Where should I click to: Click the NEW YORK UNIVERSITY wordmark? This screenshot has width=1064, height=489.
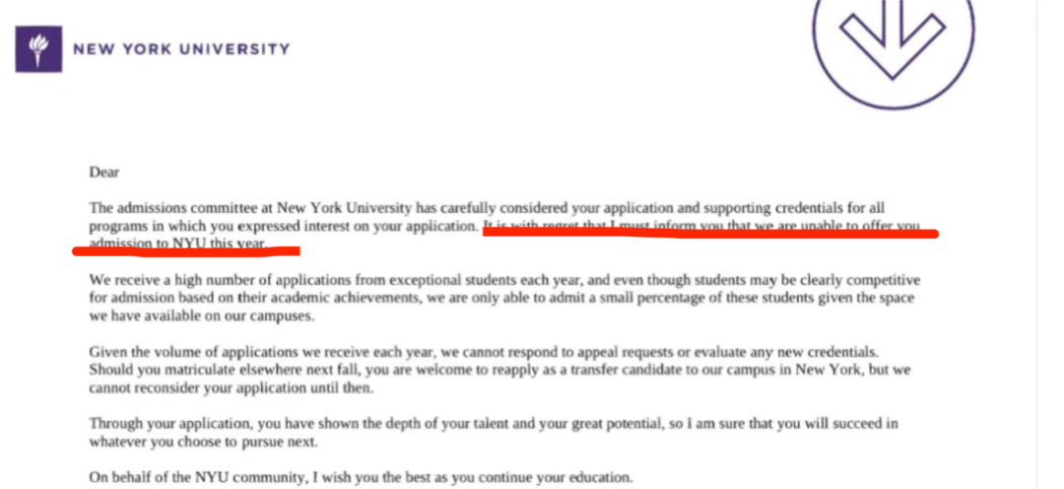coord(181,49)
